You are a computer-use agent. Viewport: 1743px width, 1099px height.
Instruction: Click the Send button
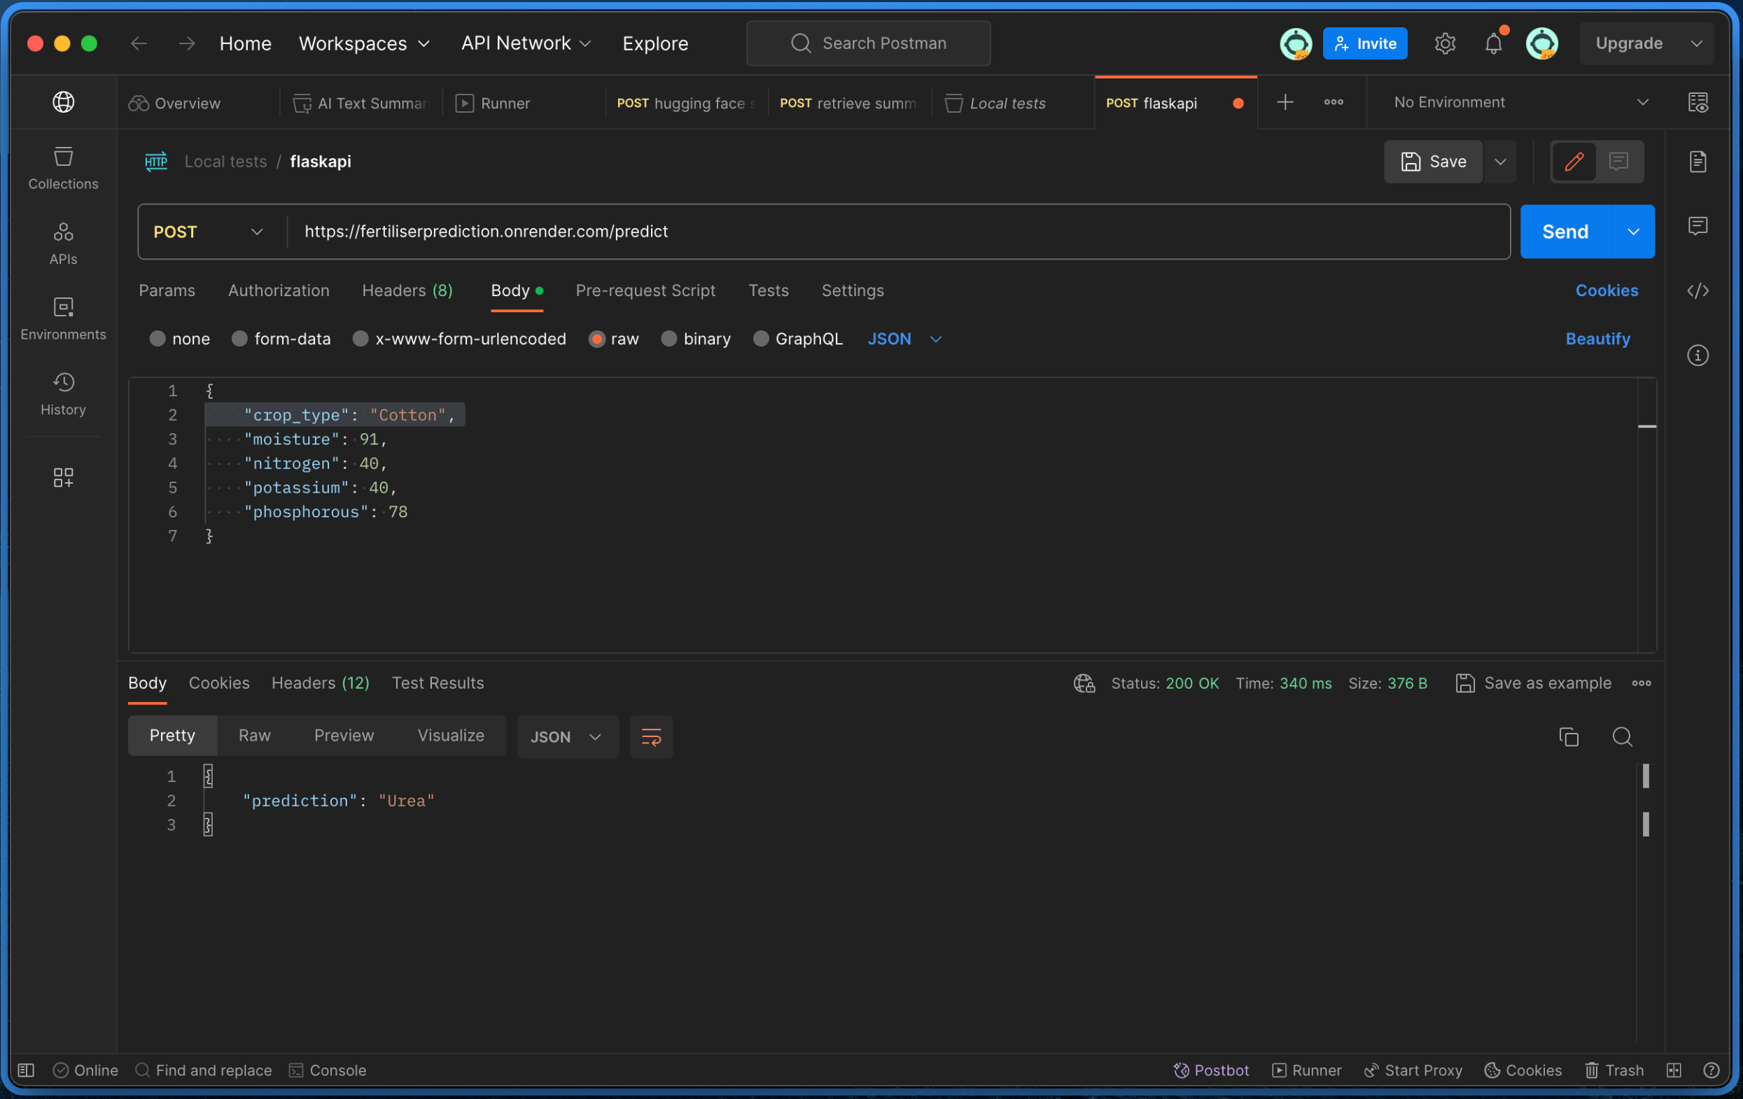pos(1564,232)
